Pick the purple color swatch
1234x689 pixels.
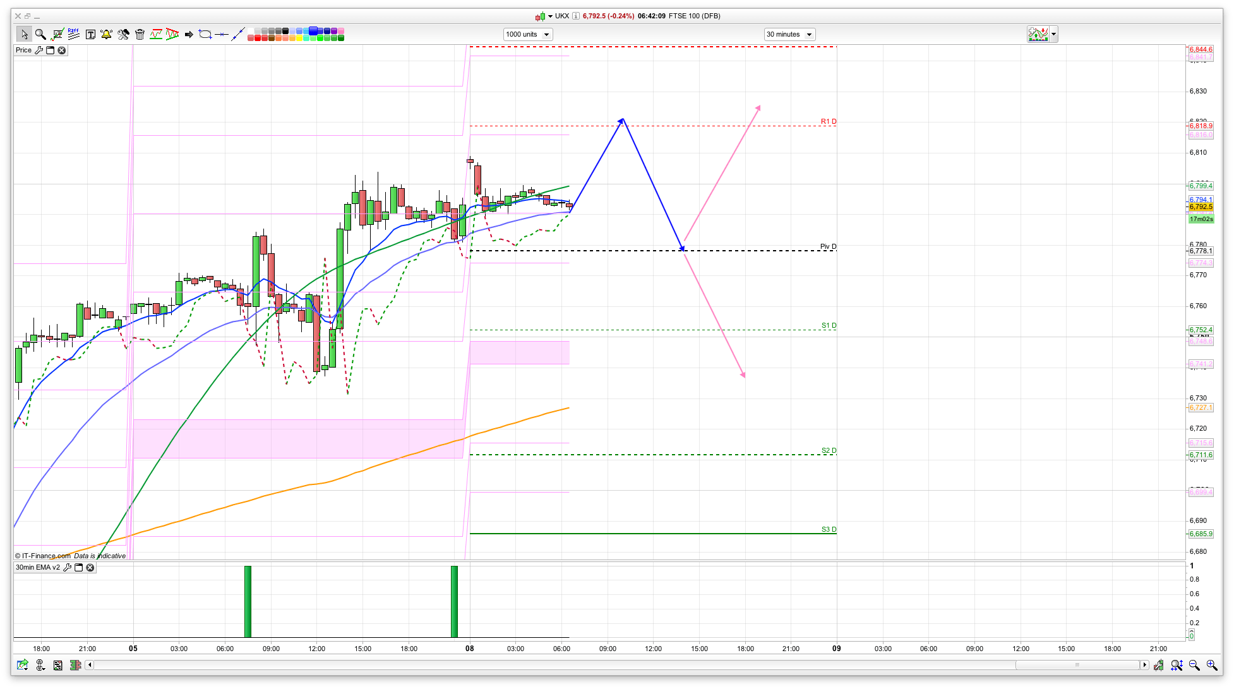tap(333, 30)
